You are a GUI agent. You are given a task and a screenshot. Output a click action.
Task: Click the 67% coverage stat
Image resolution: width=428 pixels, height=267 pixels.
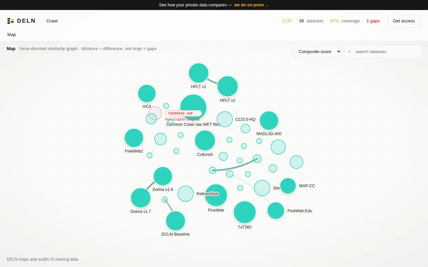click(345, 21)
